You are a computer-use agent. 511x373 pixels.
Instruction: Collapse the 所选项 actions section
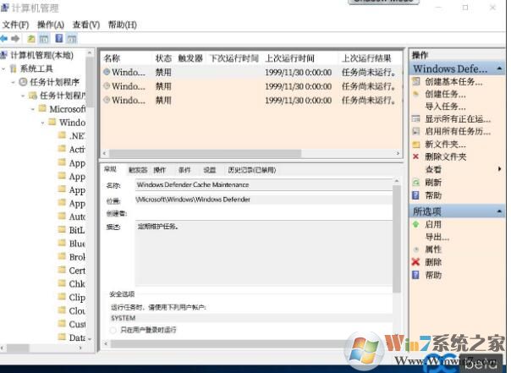[499, 211]
